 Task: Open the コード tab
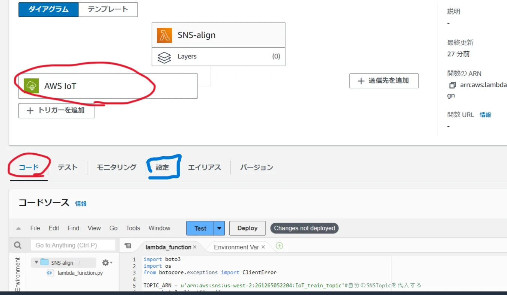pyautogui.click(x=29, y=168)
